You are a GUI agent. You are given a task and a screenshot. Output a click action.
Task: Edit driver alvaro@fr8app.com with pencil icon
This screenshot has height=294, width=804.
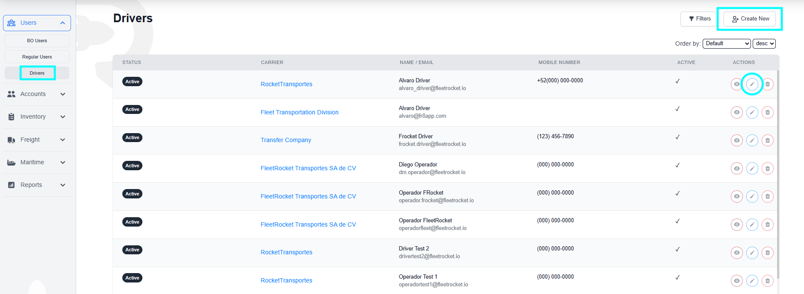[x=752, y=112]
